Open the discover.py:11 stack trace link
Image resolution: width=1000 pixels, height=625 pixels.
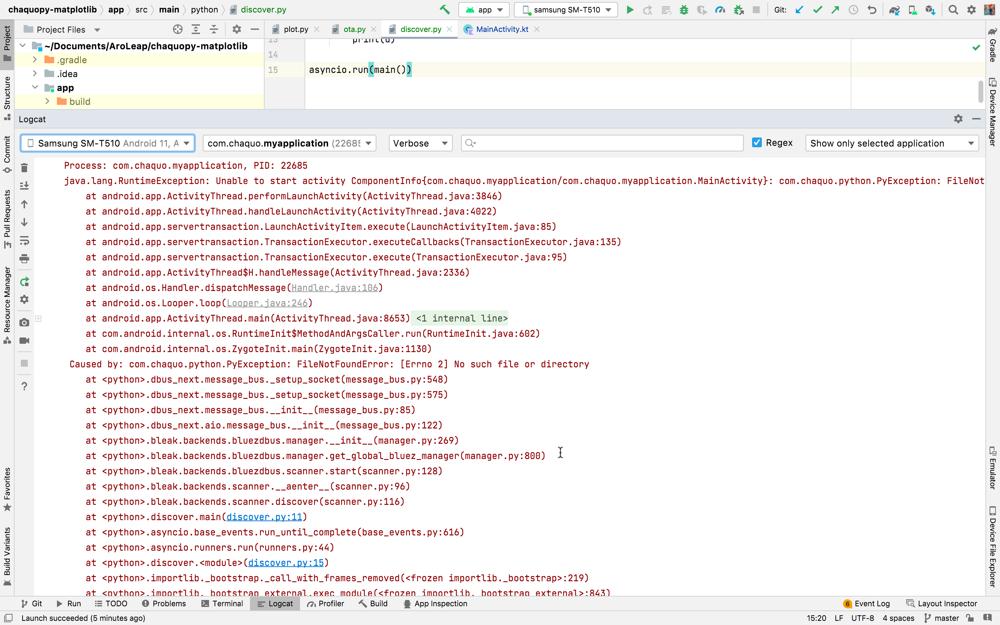pyautogui.click(x=264, y=517)
